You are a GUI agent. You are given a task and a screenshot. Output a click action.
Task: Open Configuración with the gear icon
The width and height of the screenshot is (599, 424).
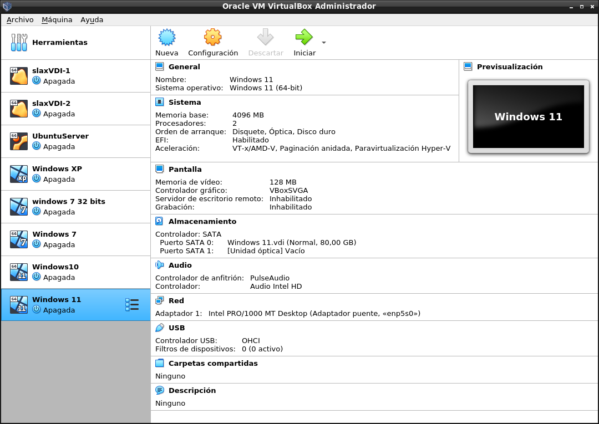point(212,38)
